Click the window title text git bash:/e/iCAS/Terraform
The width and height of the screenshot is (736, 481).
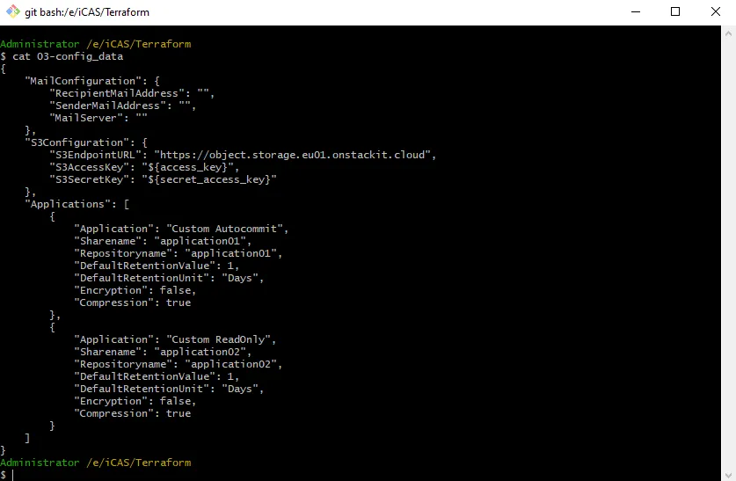pyautogui.click(x=86, y=12)
